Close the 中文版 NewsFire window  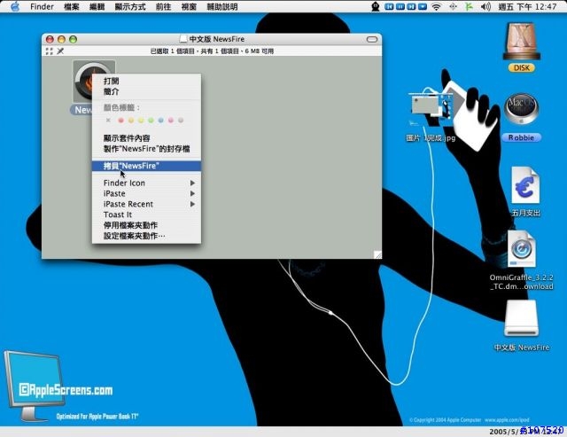tap(50, 39)
